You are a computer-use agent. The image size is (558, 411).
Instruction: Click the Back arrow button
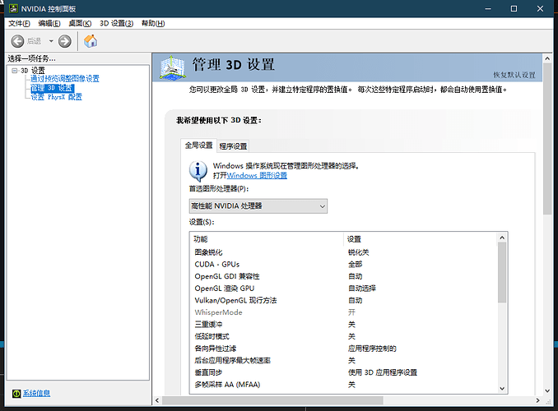pos(17,41)
